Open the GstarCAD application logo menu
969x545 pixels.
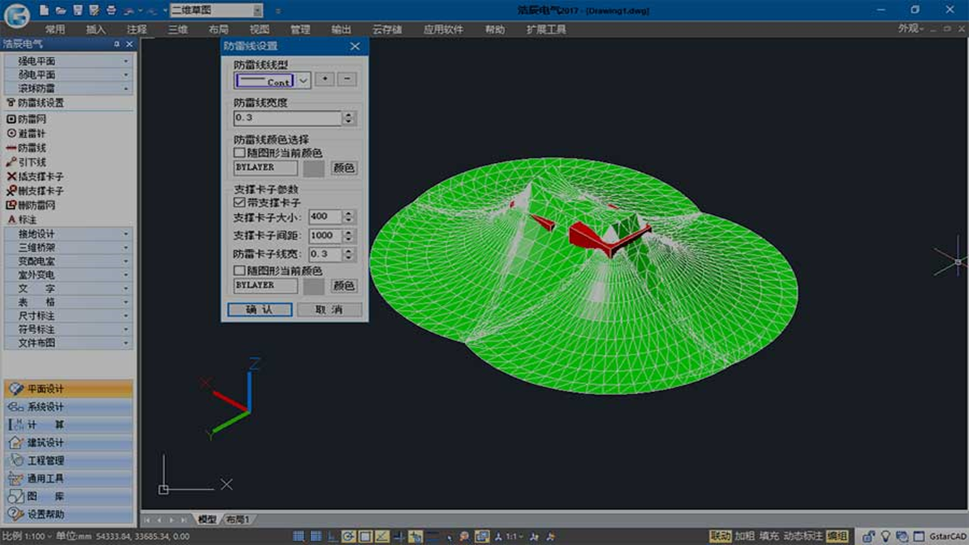tap(16, 11)
